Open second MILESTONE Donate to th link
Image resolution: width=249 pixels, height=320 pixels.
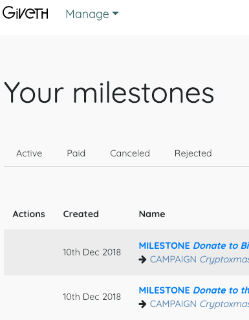tap(194, 290)
